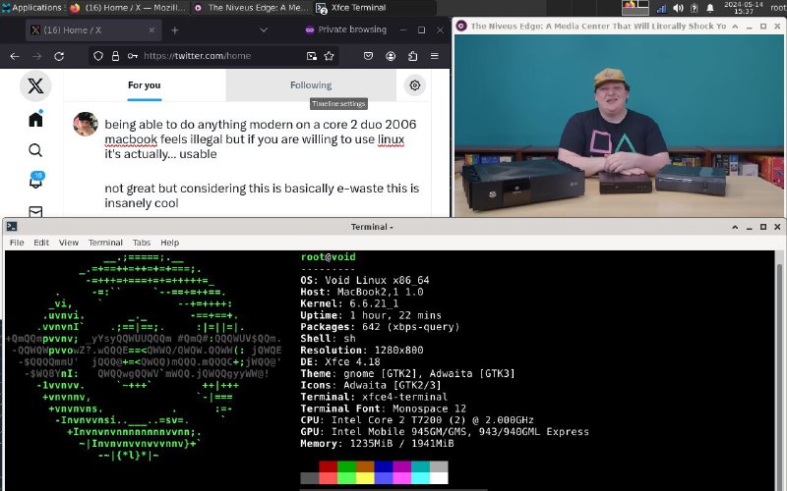
Task: Click the 'root@void' text in terminal
Action: 329,257
